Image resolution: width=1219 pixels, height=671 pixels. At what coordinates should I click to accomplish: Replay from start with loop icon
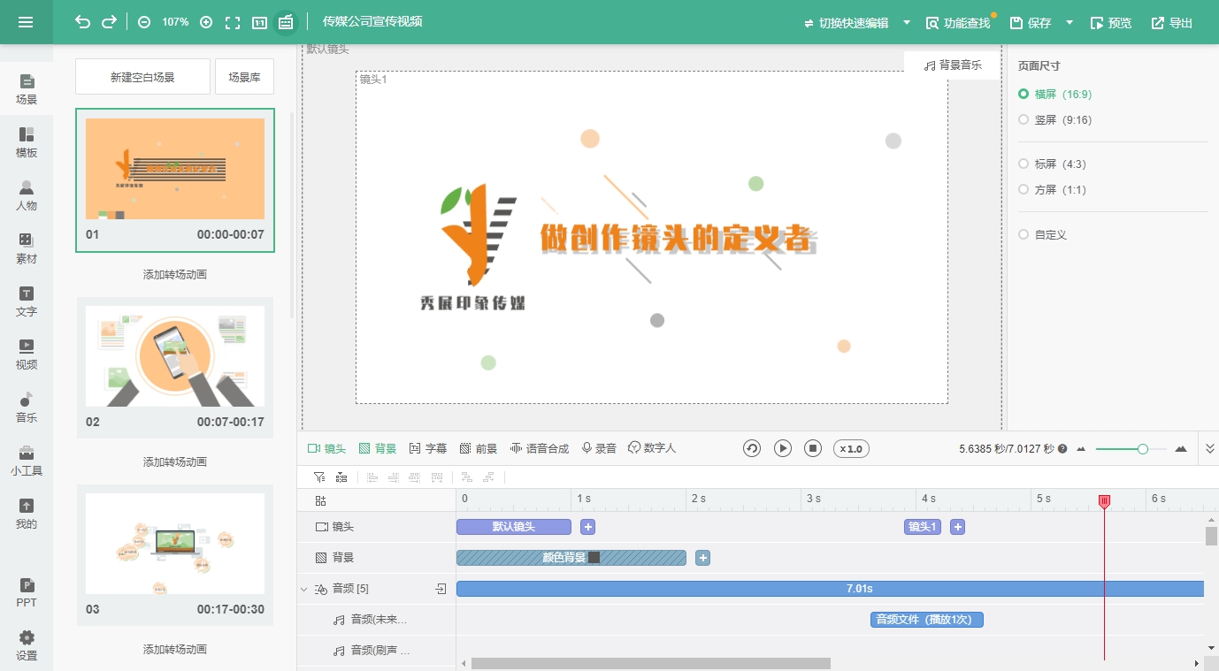[x=752, y=448]
